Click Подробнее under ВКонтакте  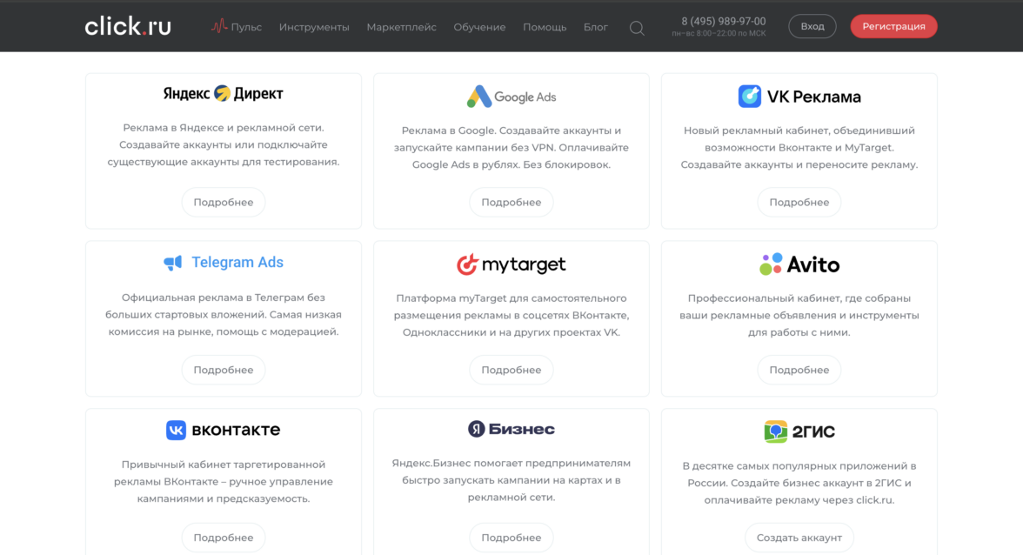(x=223, y=538)
